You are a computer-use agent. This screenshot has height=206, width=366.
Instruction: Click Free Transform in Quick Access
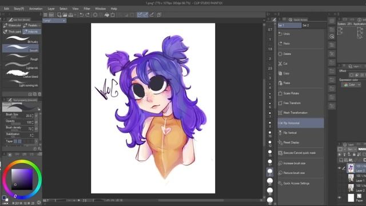pyautogui.click(x=301, y=103)
